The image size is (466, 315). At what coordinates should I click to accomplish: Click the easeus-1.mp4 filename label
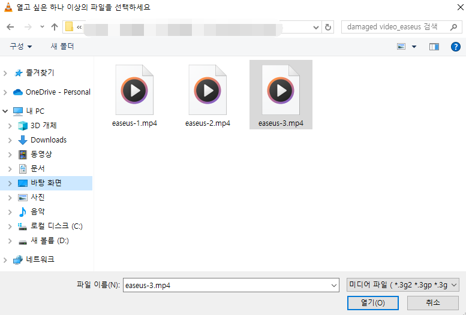coord(134,123)
